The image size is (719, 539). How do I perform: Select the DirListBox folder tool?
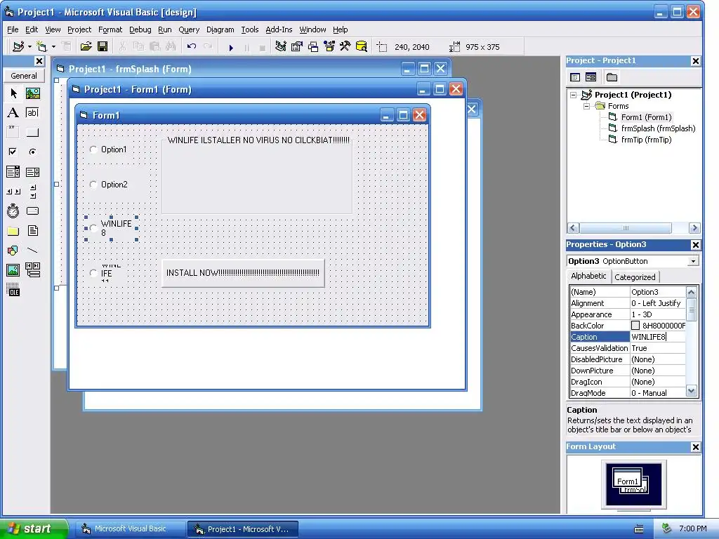[13, 230]
